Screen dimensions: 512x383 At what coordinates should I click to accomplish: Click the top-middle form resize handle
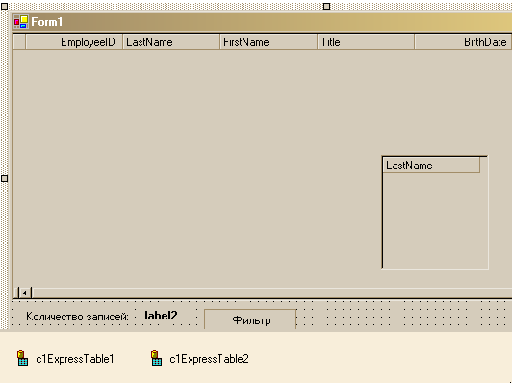click(x=326, y=6)
